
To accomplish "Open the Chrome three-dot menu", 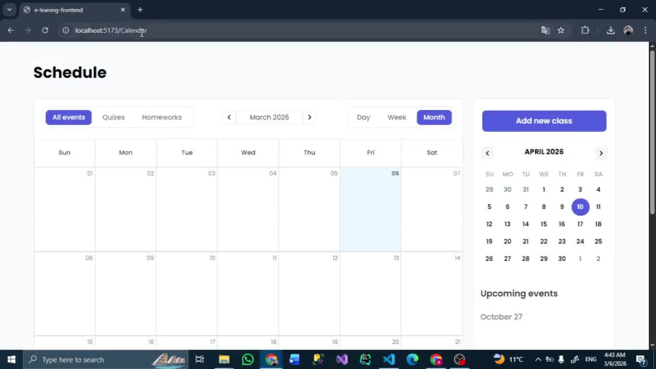I will point(646,30).
